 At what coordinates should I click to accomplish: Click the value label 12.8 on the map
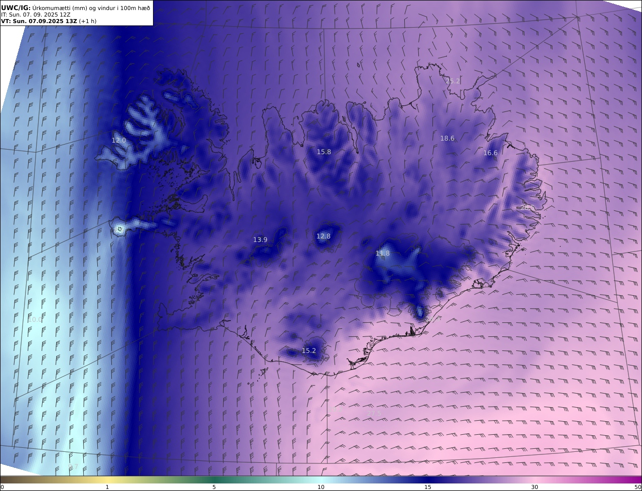point(324,236)
